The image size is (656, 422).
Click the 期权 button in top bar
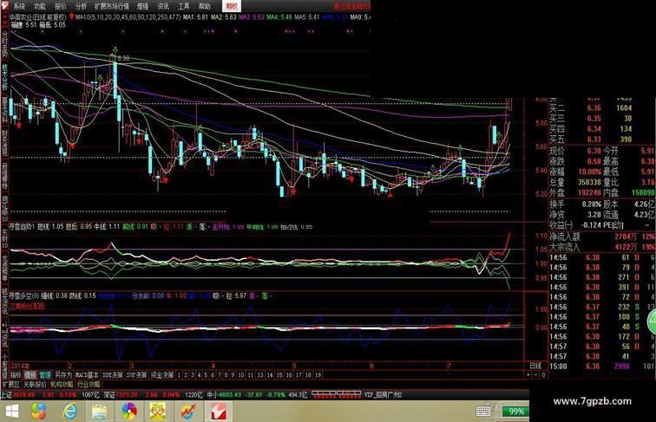[x=231, y=6]
